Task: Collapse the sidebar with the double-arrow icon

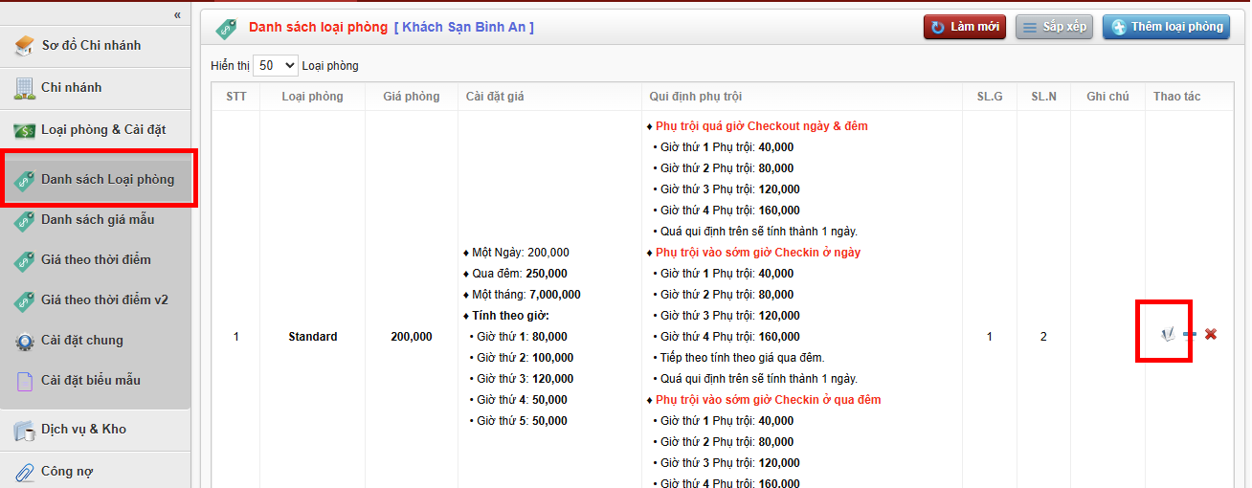Action: tap(177, 14)
